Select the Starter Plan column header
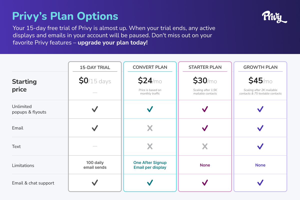 click(x=205, y=67)
